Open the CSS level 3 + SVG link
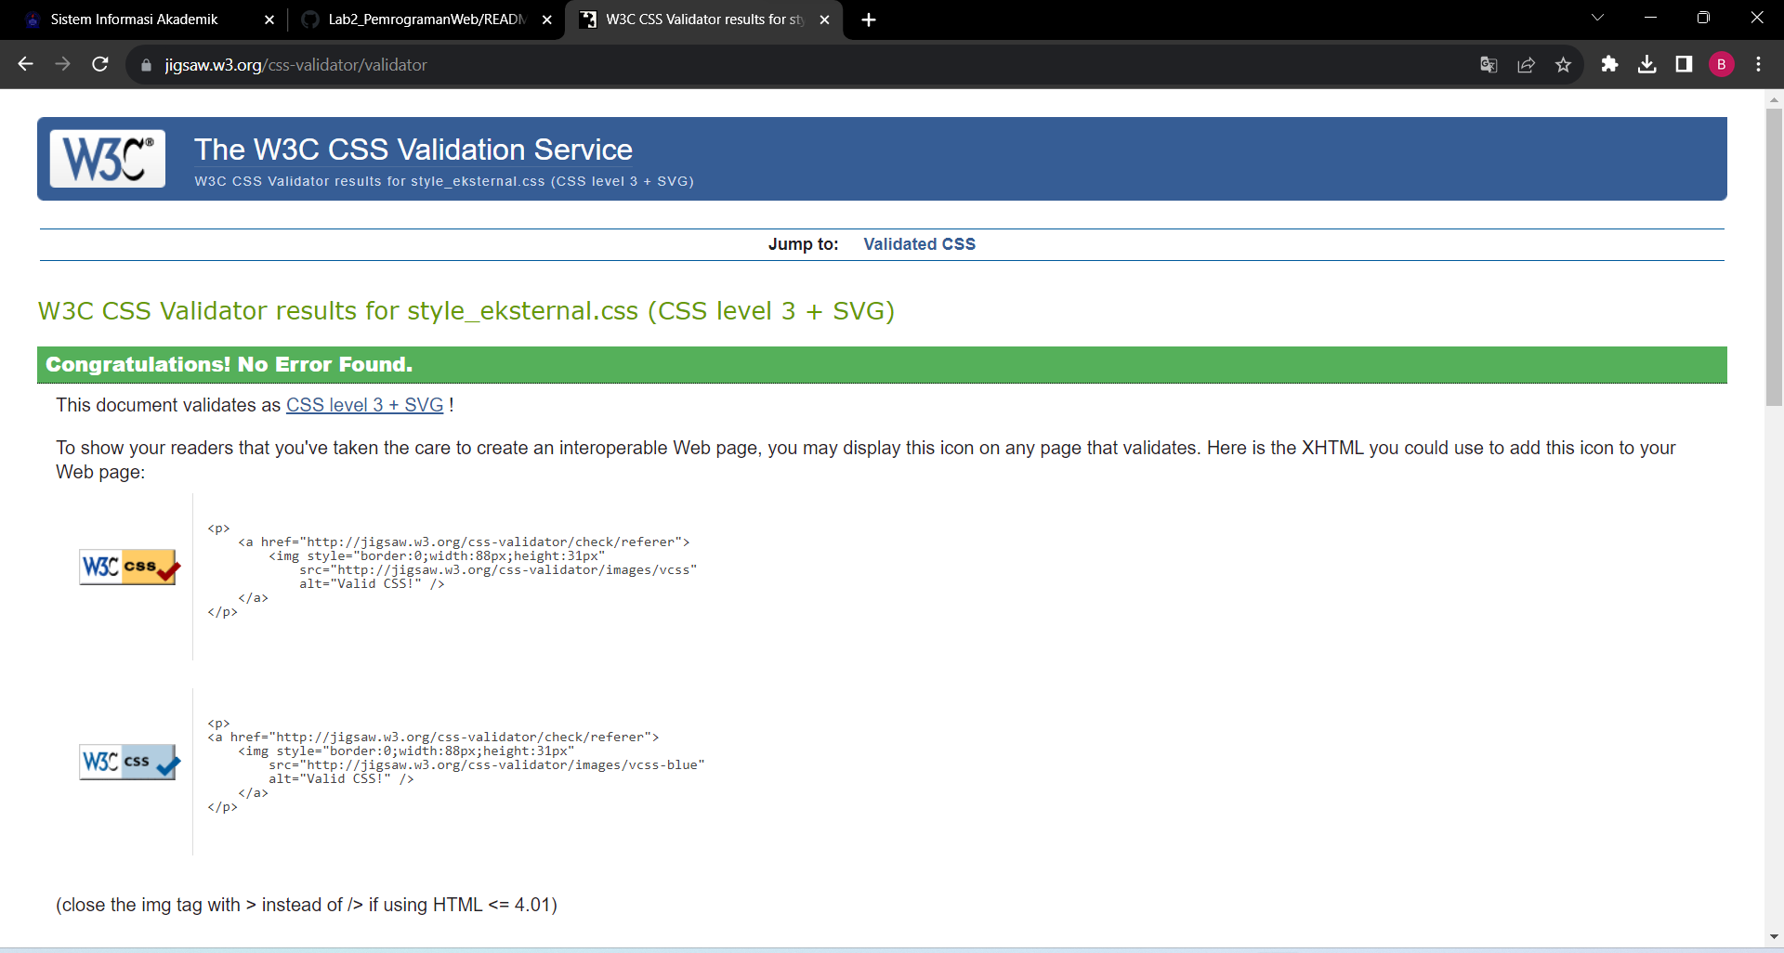The image size is (1784, 953). (x=363, y=405)
